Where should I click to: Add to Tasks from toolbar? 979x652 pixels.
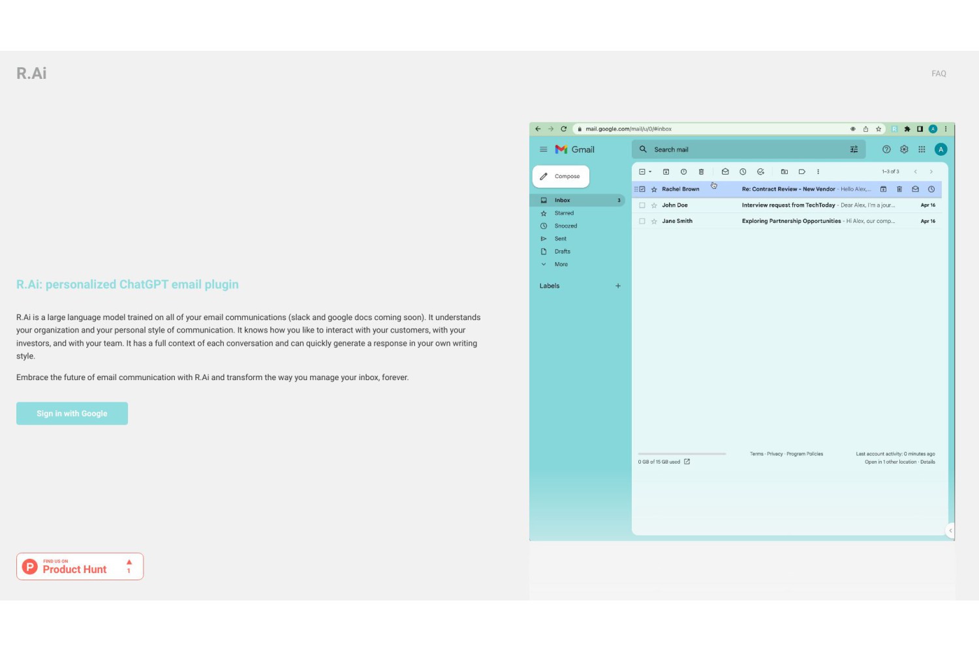pyautogui.click(x=760, y=172)
